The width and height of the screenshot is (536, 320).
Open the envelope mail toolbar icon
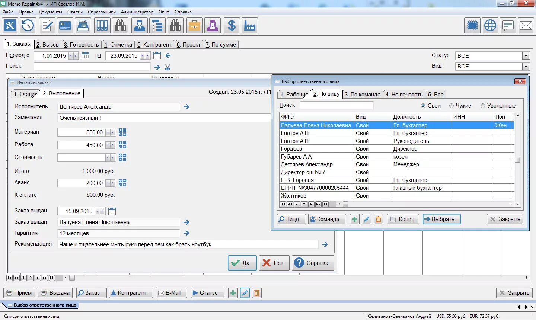coord(526,26)
